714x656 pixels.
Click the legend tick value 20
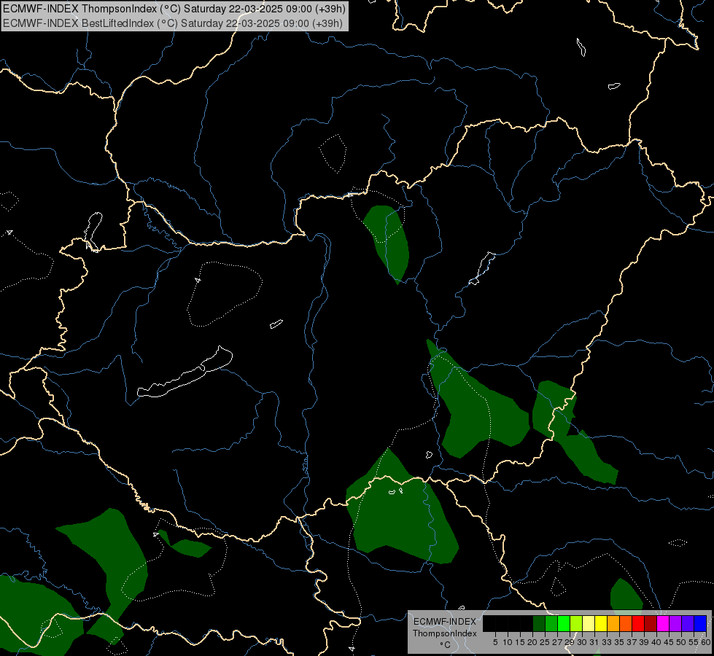click(532, 642)
